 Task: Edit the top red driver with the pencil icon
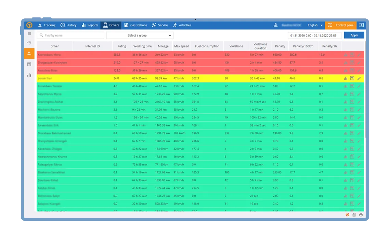click(359, 54)
